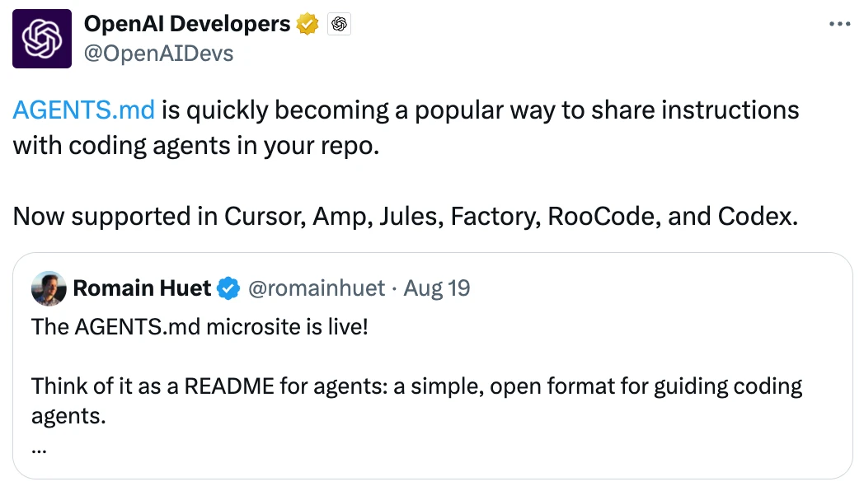Open the @OpenAIDevs handle
Image resolution: width=864 pixels, height=491 pixels.
coord(158,54)
